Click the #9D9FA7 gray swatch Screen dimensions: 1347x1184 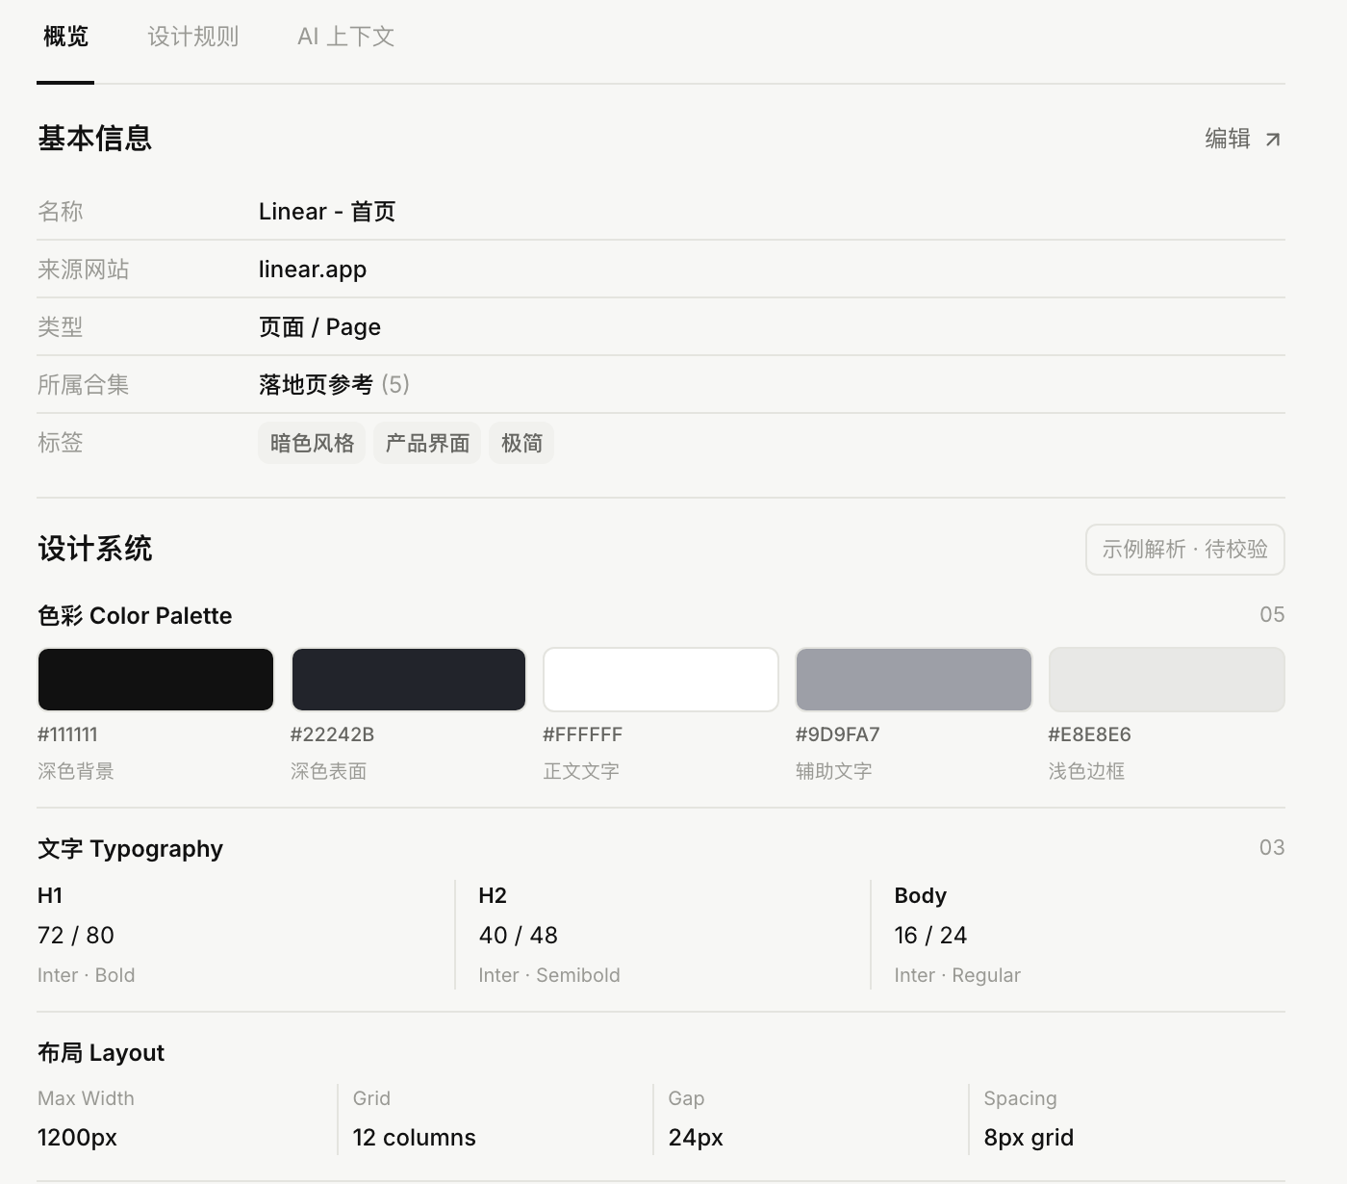(914, 680)
